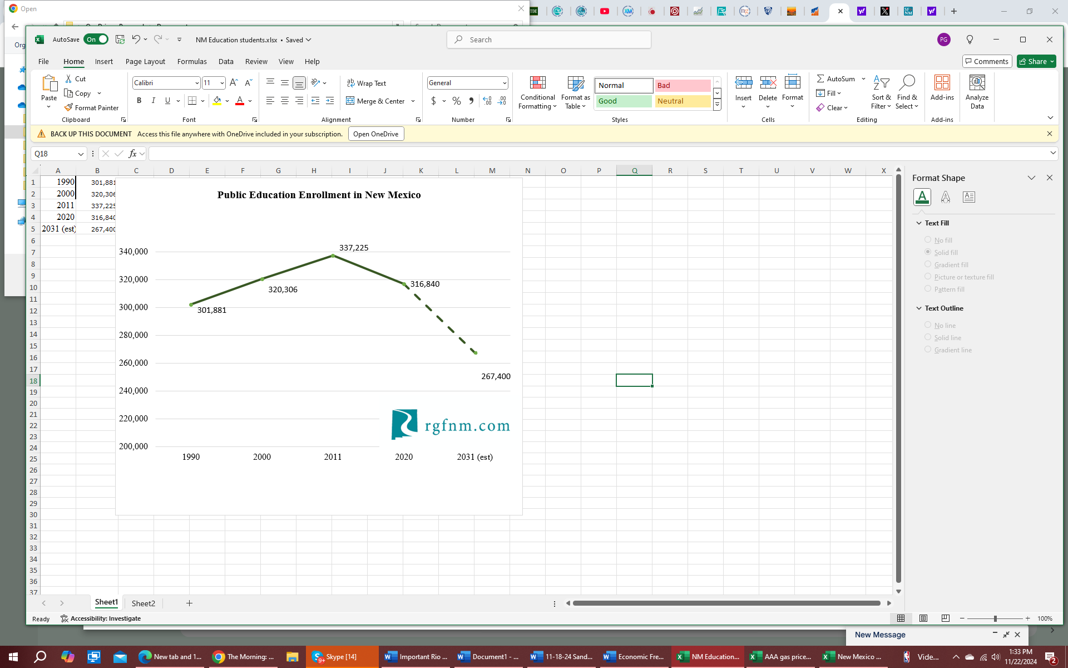Expand the Calibri font name dropdown
This screenshot has height=668, width=1068.
click(197, 83)
